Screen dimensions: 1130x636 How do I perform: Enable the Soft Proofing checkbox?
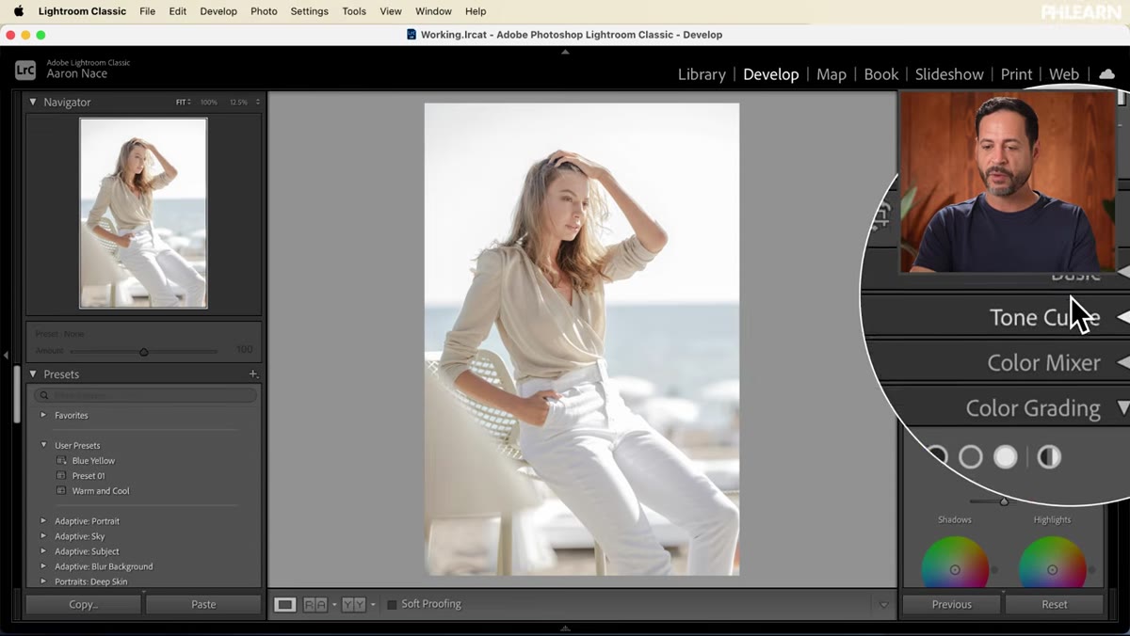pyautogui.click(x=392, y=604)
